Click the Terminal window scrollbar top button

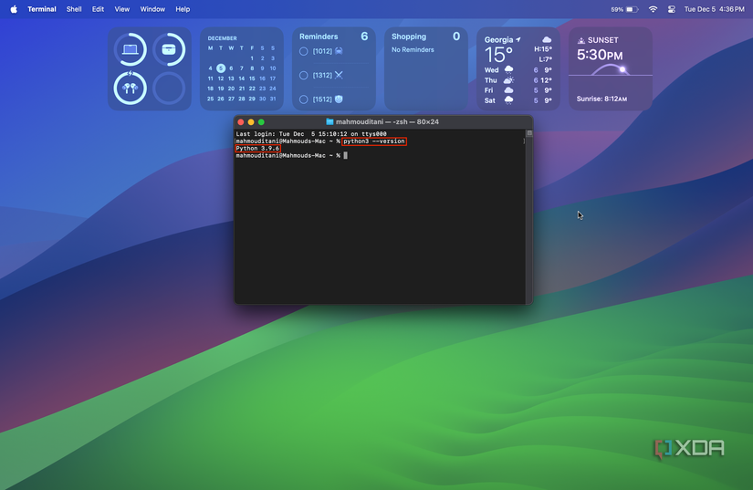click(528, 133)
